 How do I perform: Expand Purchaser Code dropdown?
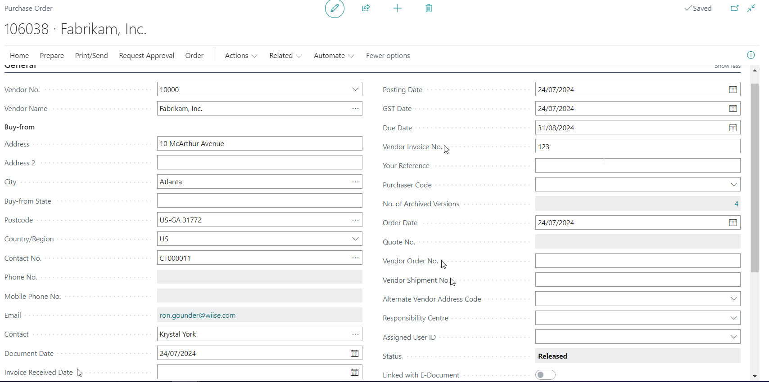733,185
